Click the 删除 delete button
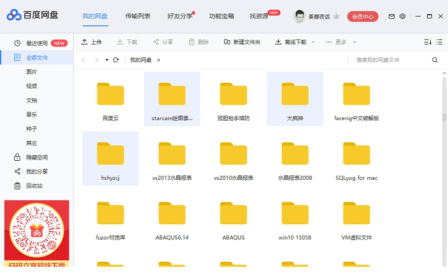 pyautogui.click(x=199, y=42)
